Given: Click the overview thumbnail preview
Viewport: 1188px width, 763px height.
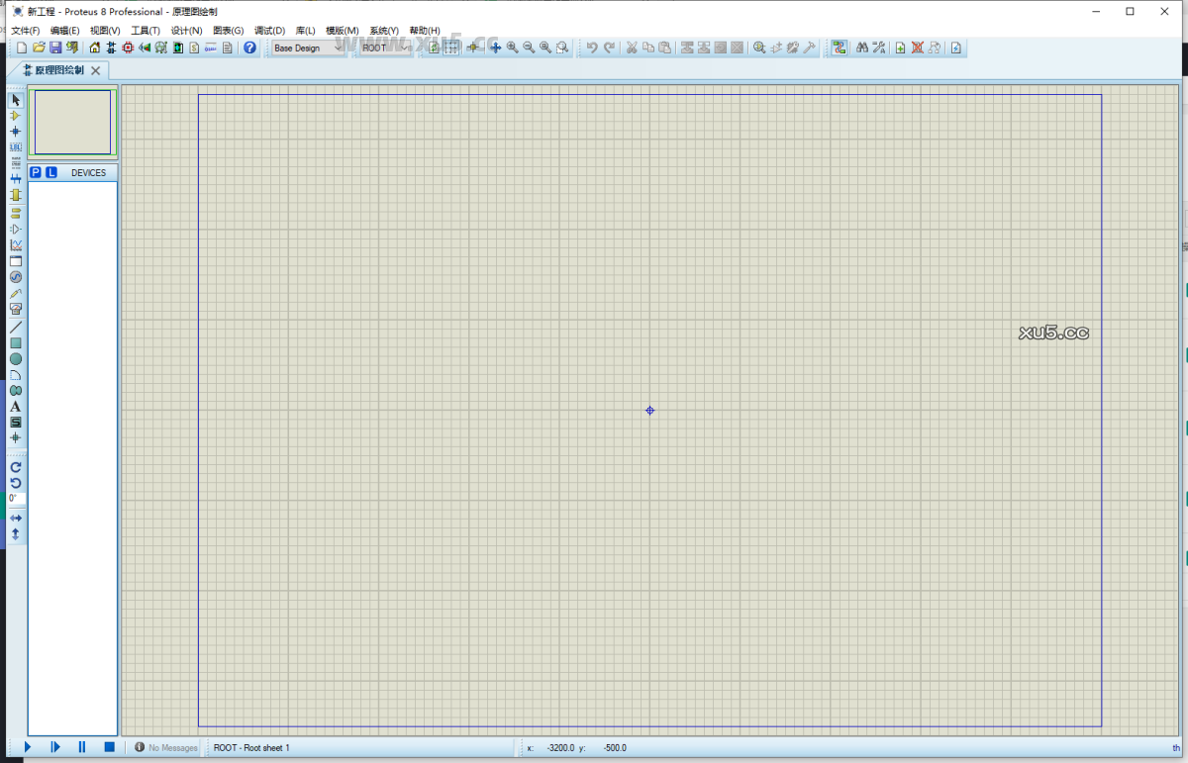Looking at the screenshot, I should tap(72, 123).
